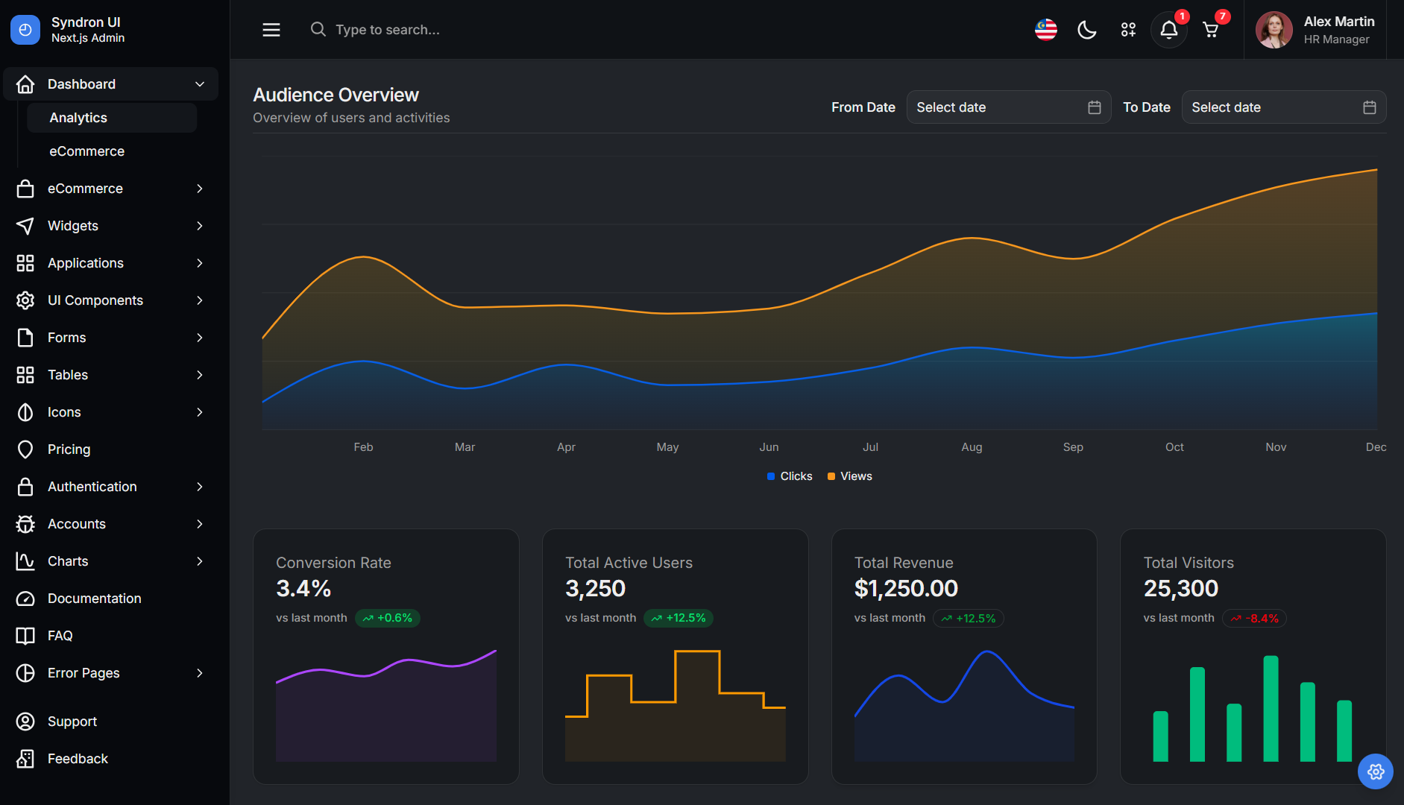
Task: Toggle dark mode moon icon
Action: pyautogui.click(x=1087, y=30)
